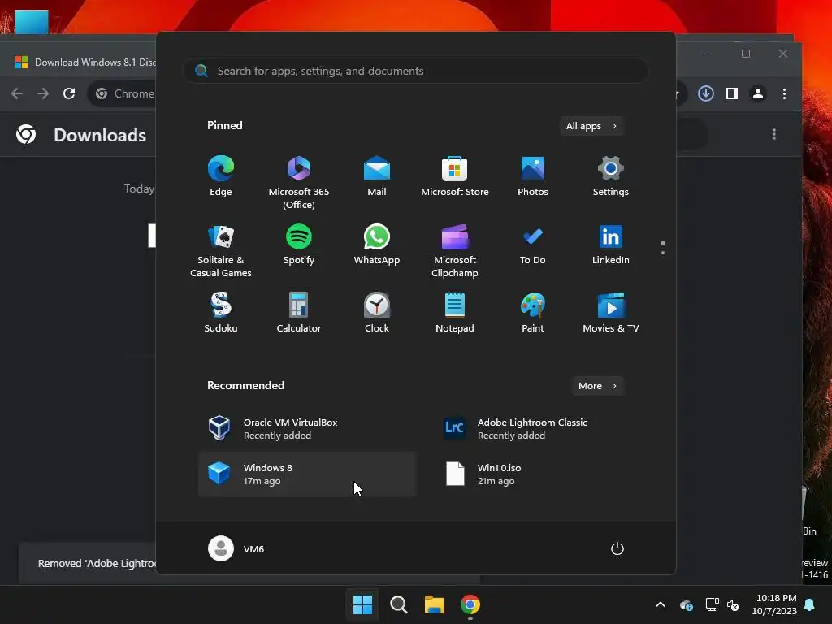The width and height of the screenshot is (832, 624).
Task: Open Chrome downloads toolbar icon
Action: [706, 93]
